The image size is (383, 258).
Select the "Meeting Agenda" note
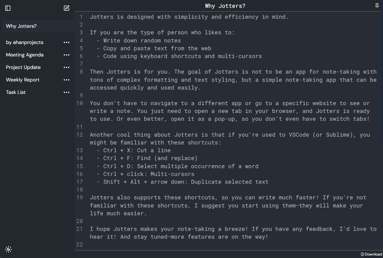[x=24, y=55]
